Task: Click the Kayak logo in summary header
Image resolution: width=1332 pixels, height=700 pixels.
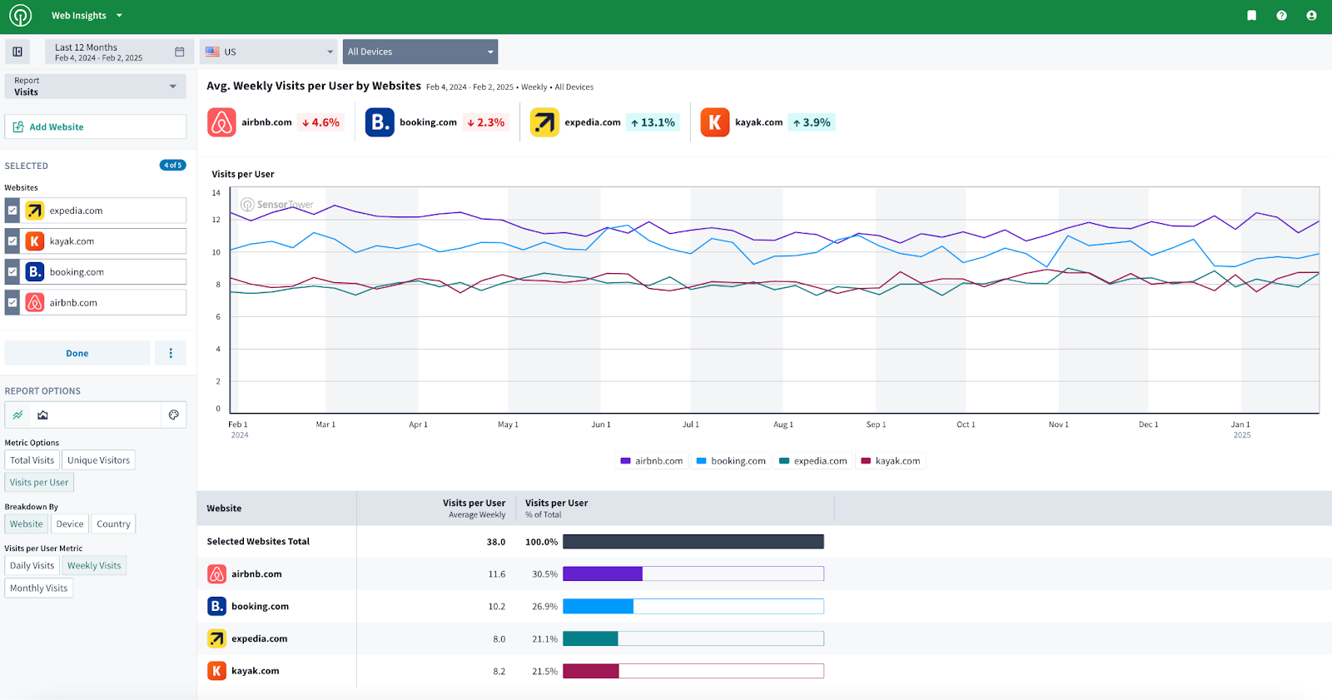Action: click(715, 122)
